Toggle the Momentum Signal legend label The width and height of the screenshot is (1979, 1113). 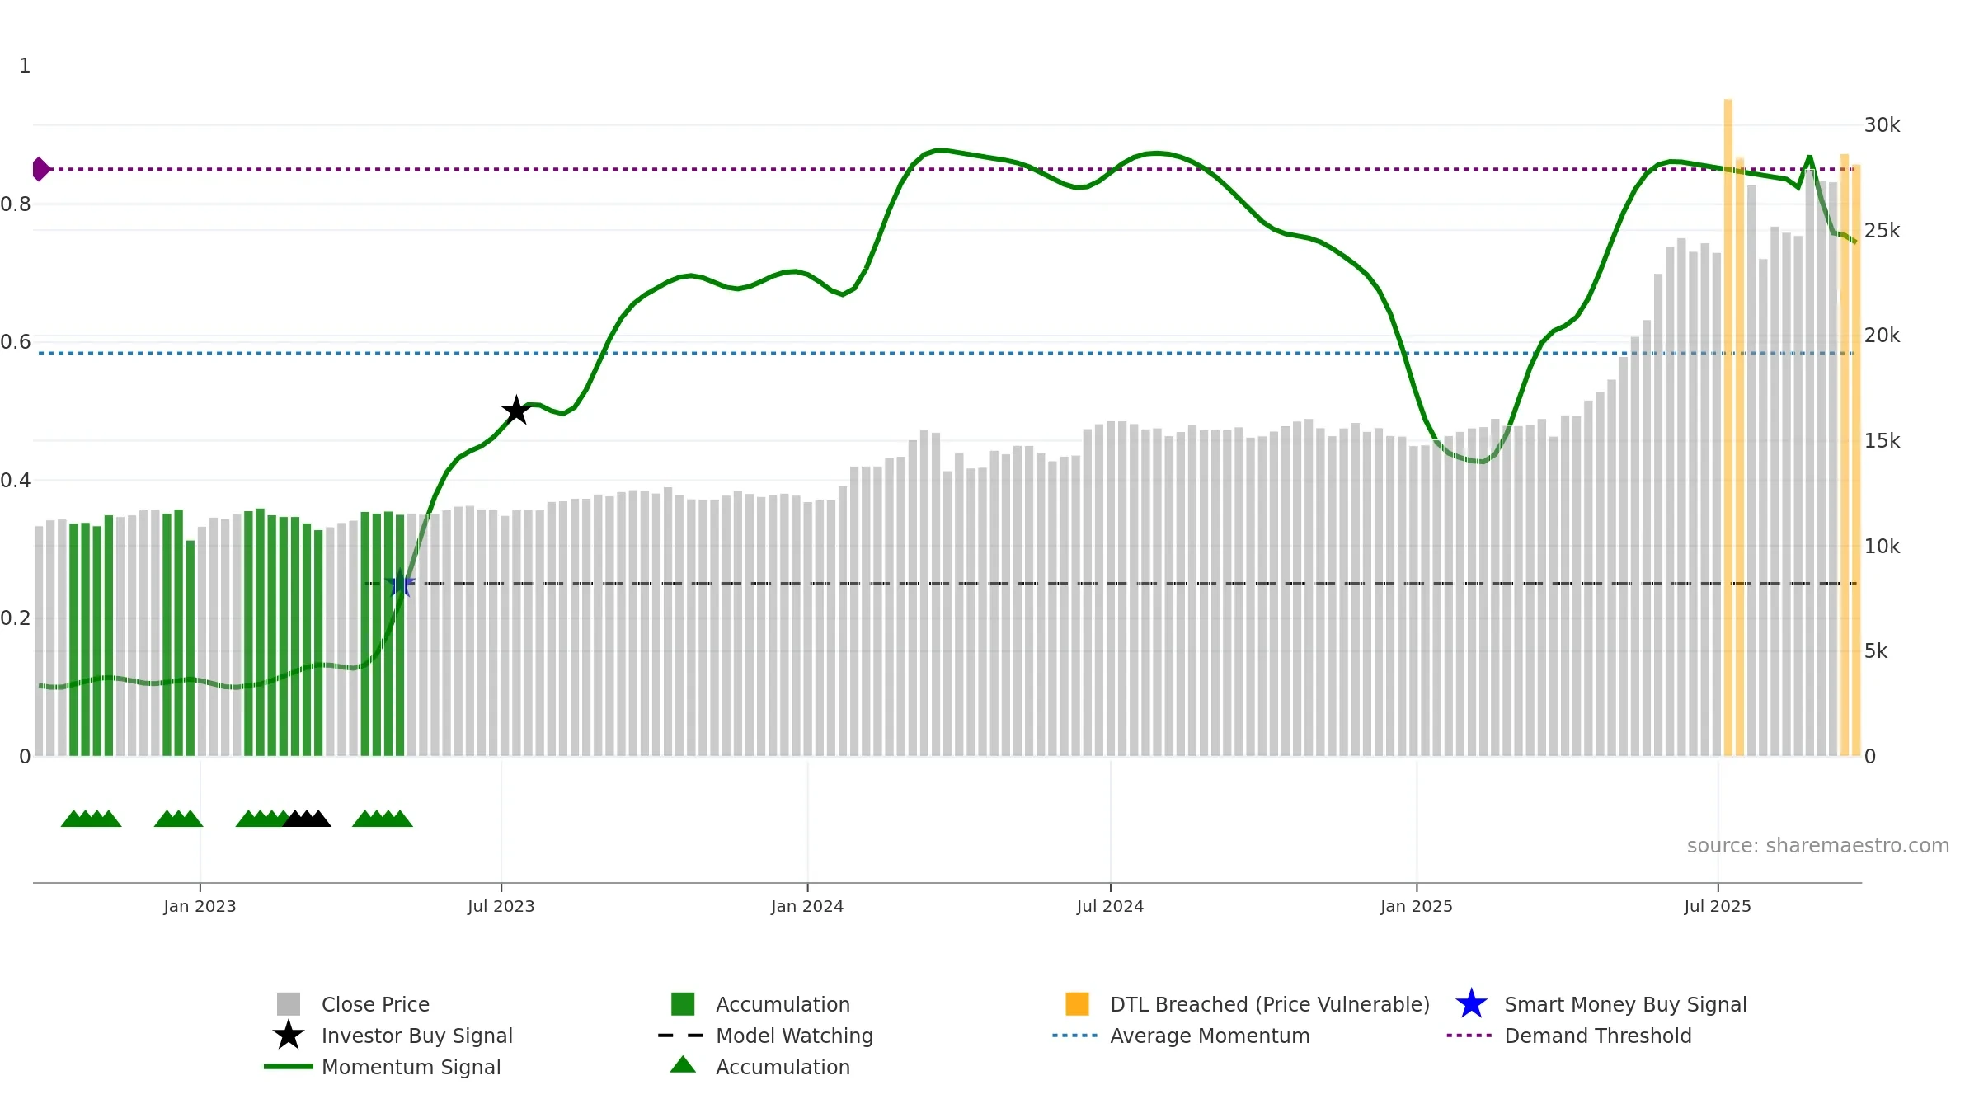(411, 1067)
